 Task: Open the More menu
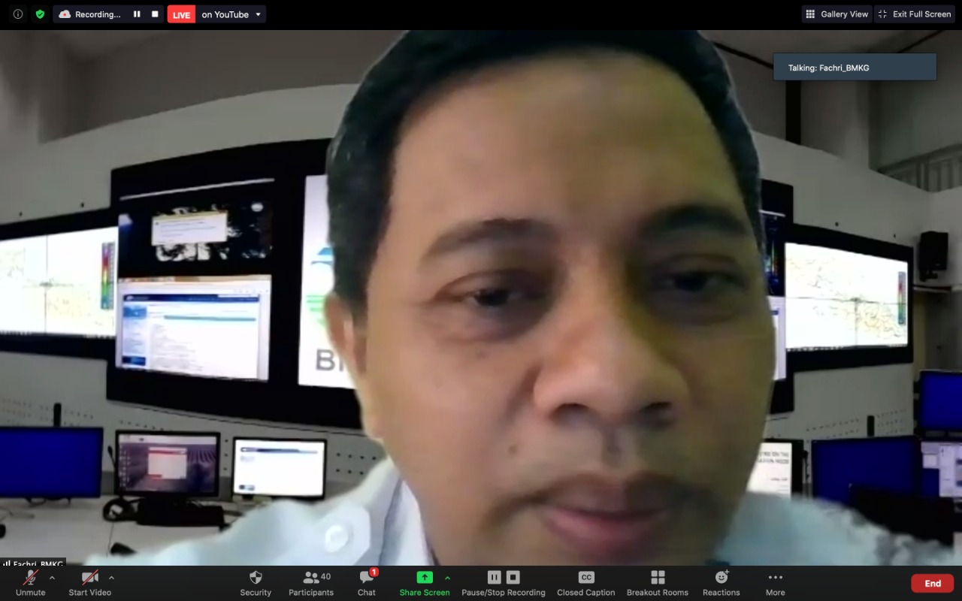(x=775, y=581)
